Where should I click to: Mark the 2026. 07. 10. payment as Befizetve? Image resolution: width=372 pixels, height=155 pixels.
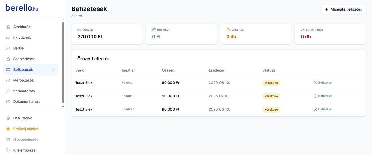(x=323, y=96)
